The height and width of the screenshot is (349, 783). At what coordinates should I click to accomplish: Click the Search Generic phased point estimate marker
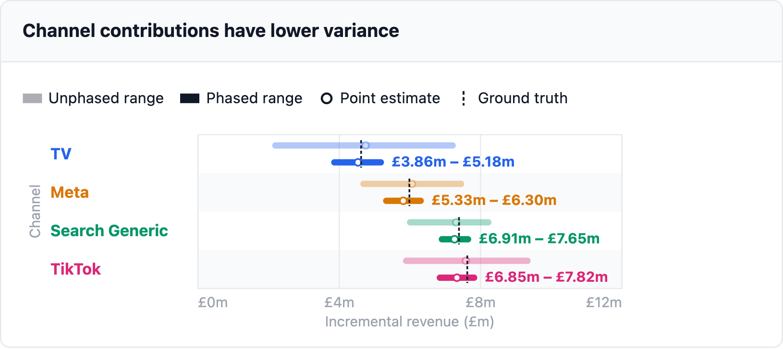[x=454, y=240]
